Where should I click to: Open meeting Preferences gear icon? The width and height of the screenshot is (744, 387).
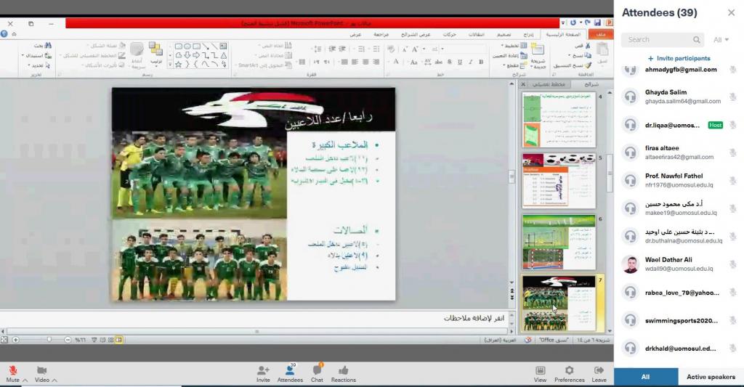(569, 370)
